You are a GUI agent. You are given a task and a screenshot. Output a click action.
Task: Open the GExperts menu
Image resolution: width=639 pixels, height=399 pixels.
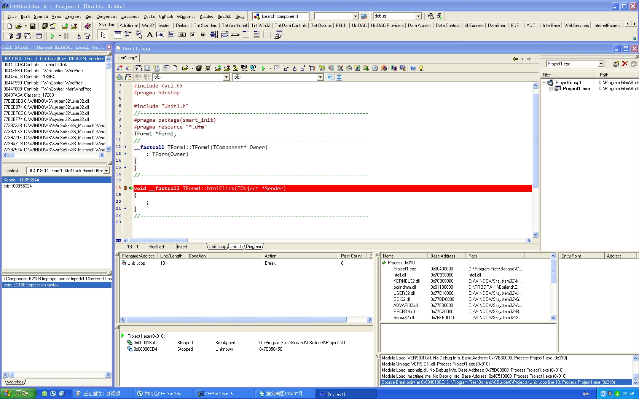coord(186,16)
